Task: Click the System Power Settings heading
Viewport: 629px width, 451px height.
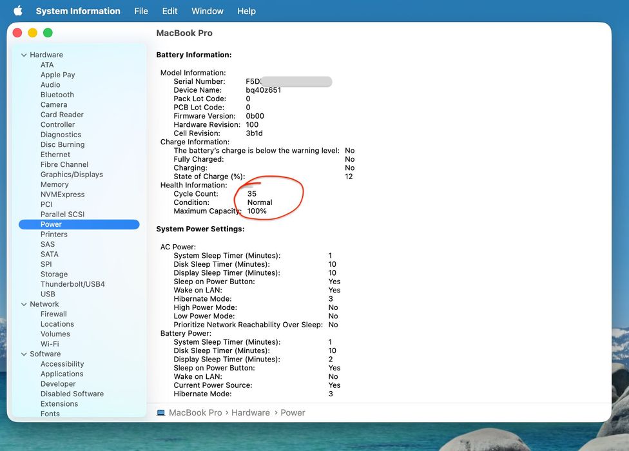Action: coord(200,229)
